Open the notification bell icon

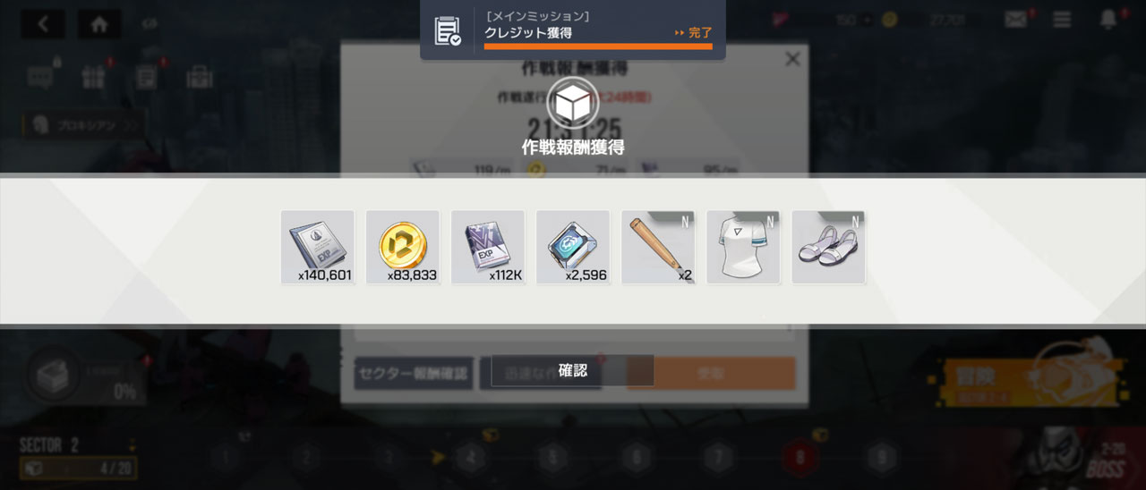pos(1108,20)
